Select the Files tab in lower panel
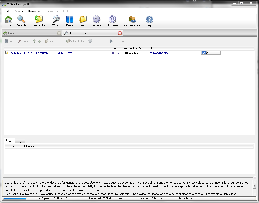This screenshot has height=203, width=259. click(9, 141)
